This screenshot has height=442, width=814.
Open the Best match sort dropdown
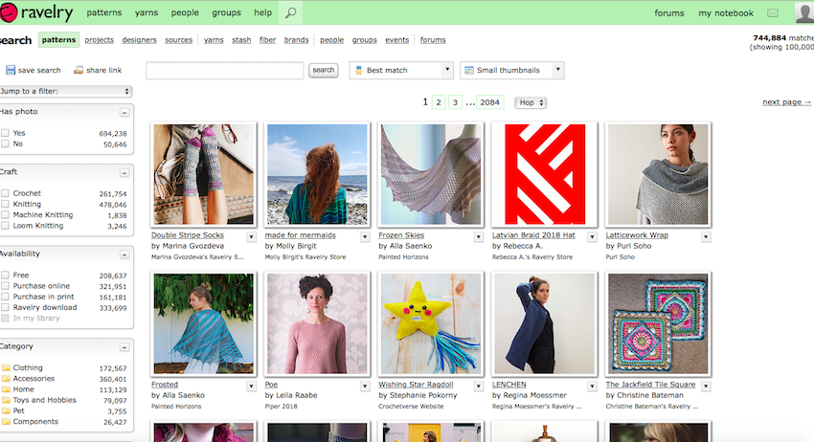point(401,70)
